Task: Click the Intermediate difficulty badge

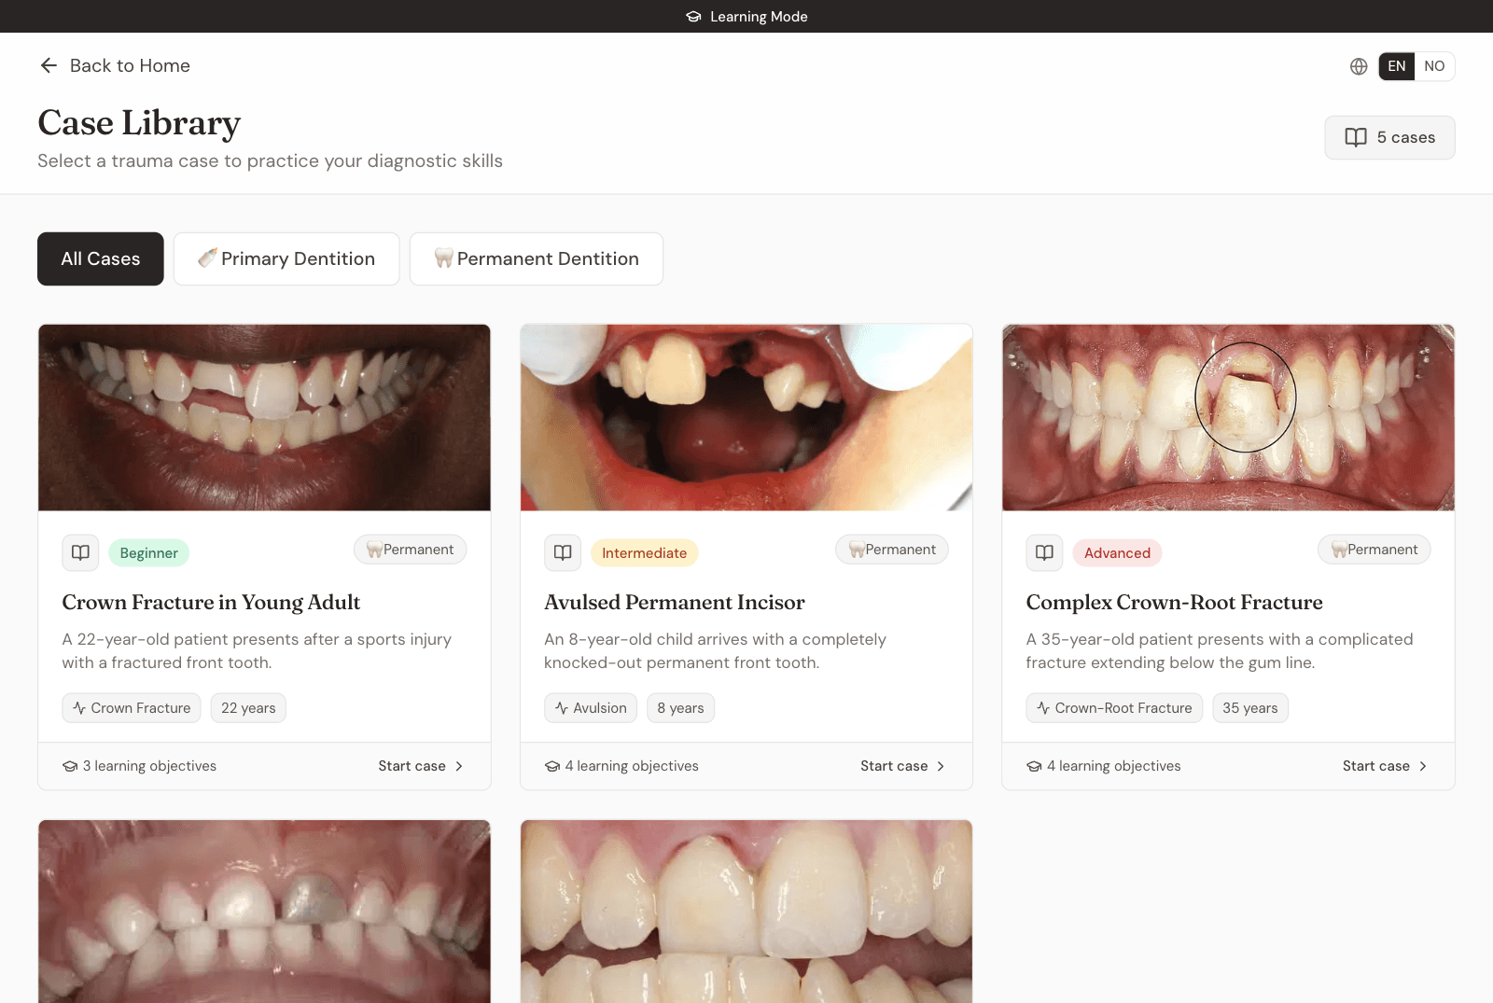Action: coord(645,552)
